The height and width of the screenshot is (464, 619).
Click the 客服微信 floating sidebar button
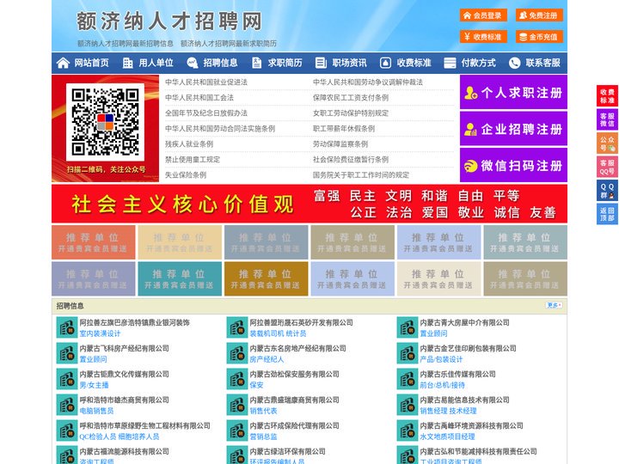(607, 119)
